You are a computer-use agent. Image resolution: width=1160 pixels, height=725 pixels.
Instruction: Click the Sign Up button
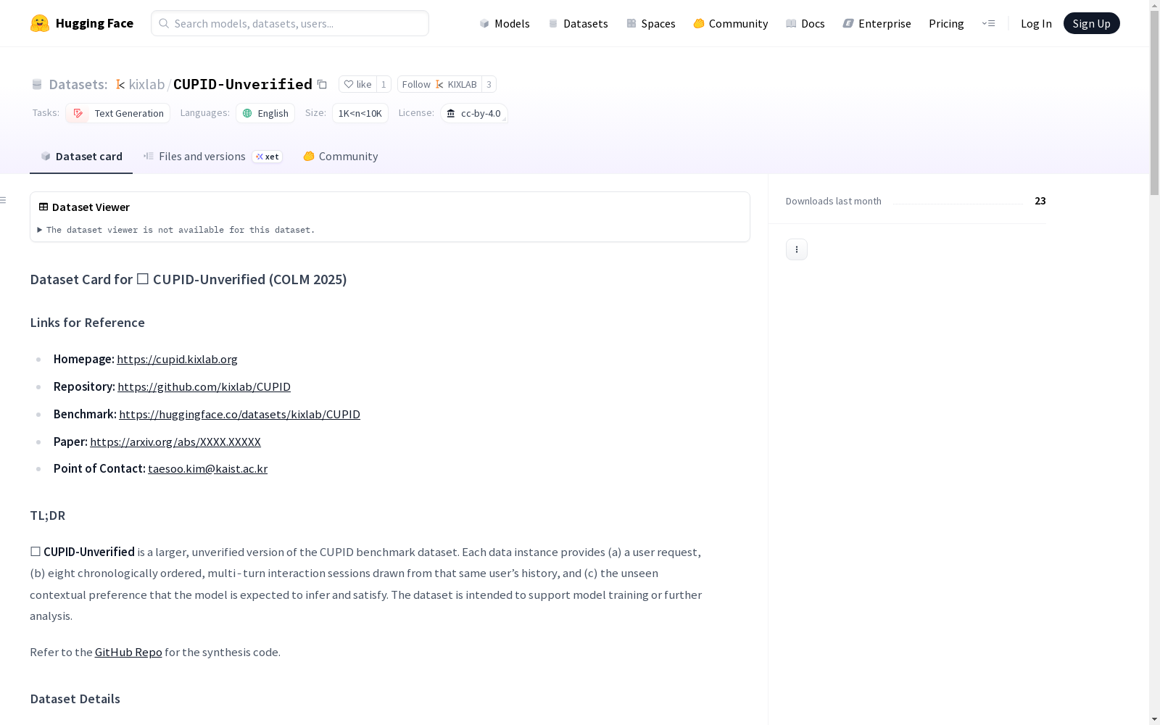1092,23
